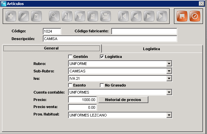This screenshot has height=134, width=207.
Task: Click the delete document icon
Action: point(36,16)
